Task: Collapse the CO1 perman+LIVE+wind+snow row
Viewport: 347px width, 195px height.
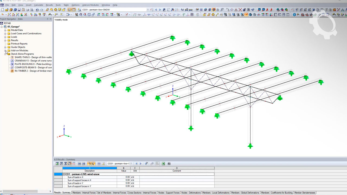Action: [x=64, y=174]
